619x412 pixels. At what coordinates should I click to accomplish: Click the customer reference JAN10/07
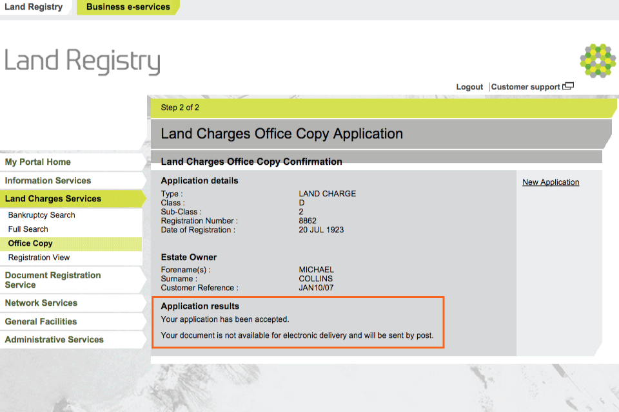pyautogui.click(x=316, y=288)
